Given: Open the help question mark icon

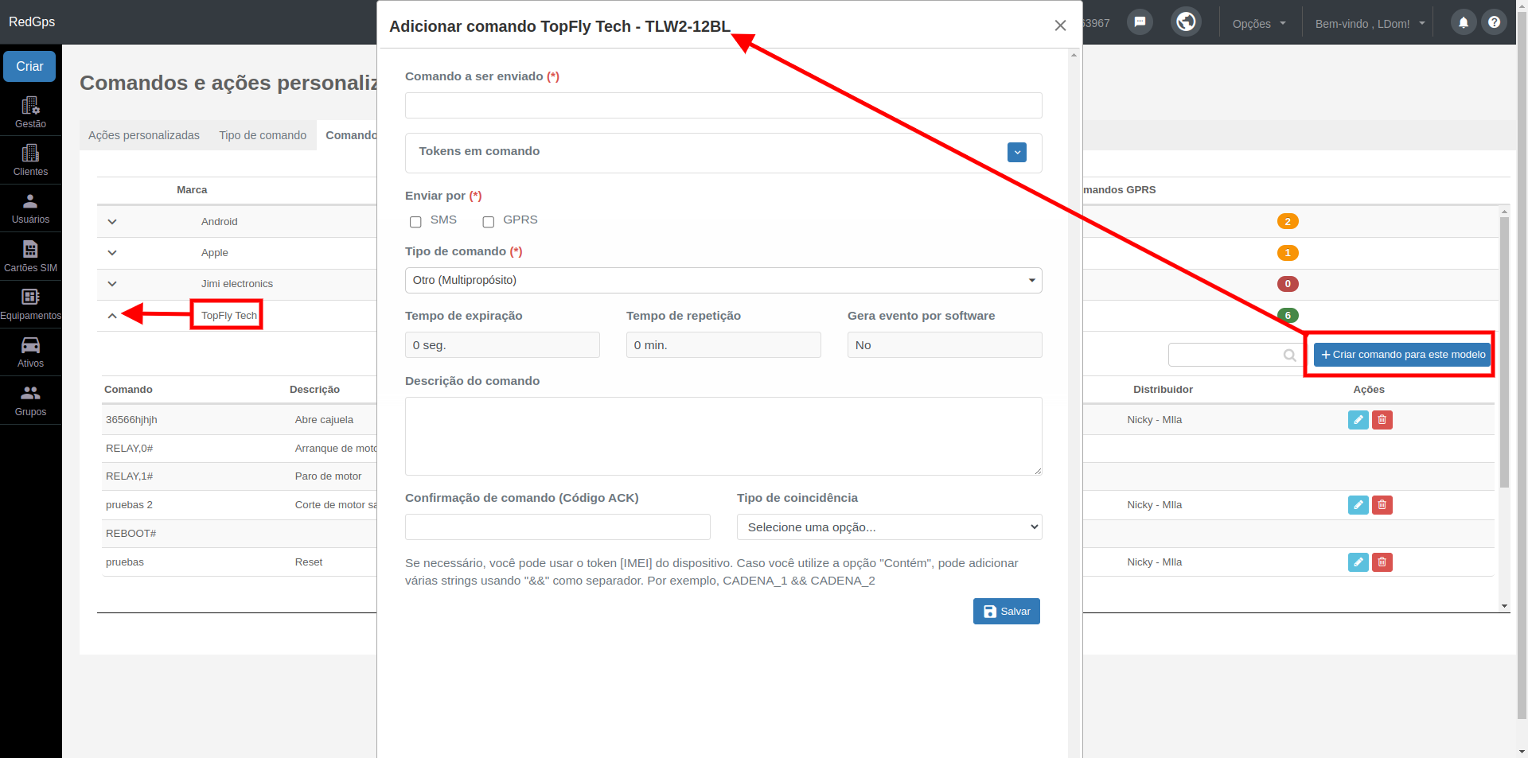Looking at the screenshot, I should [1494, 22].
